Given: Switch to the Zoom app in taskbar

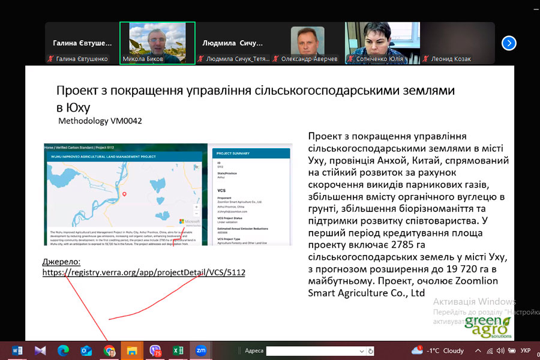Looking at the screenshot, I should (x=201, y=350).
